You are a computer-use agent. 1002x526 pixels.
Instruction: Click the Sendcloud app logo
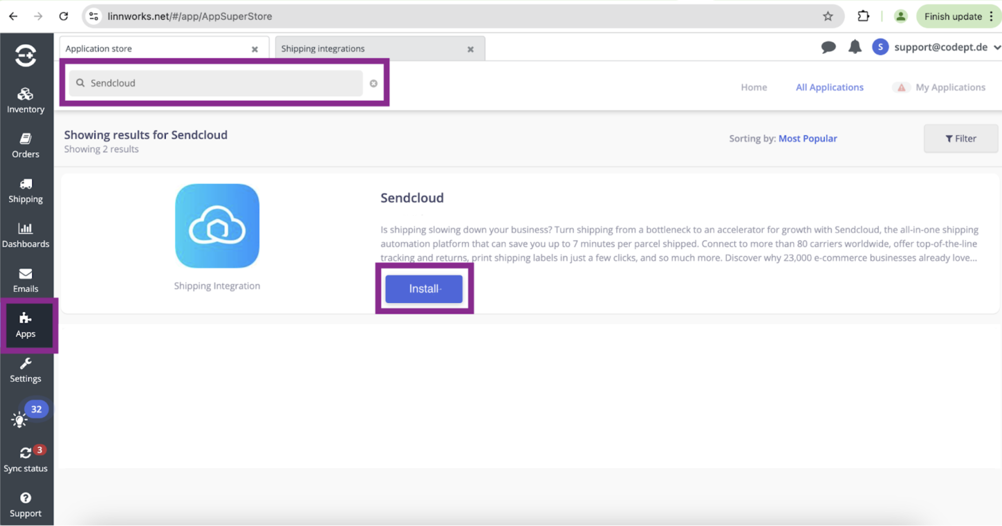click(217, 226)
